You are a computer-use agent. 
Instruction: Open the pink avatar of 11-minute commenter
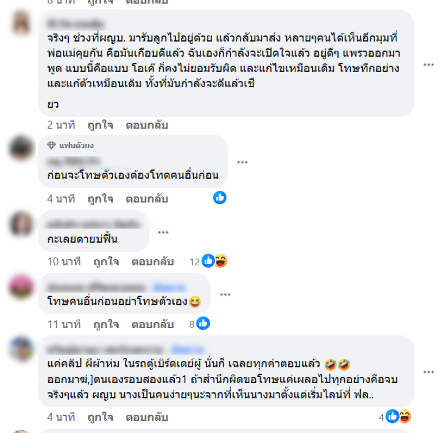[21, 286]
